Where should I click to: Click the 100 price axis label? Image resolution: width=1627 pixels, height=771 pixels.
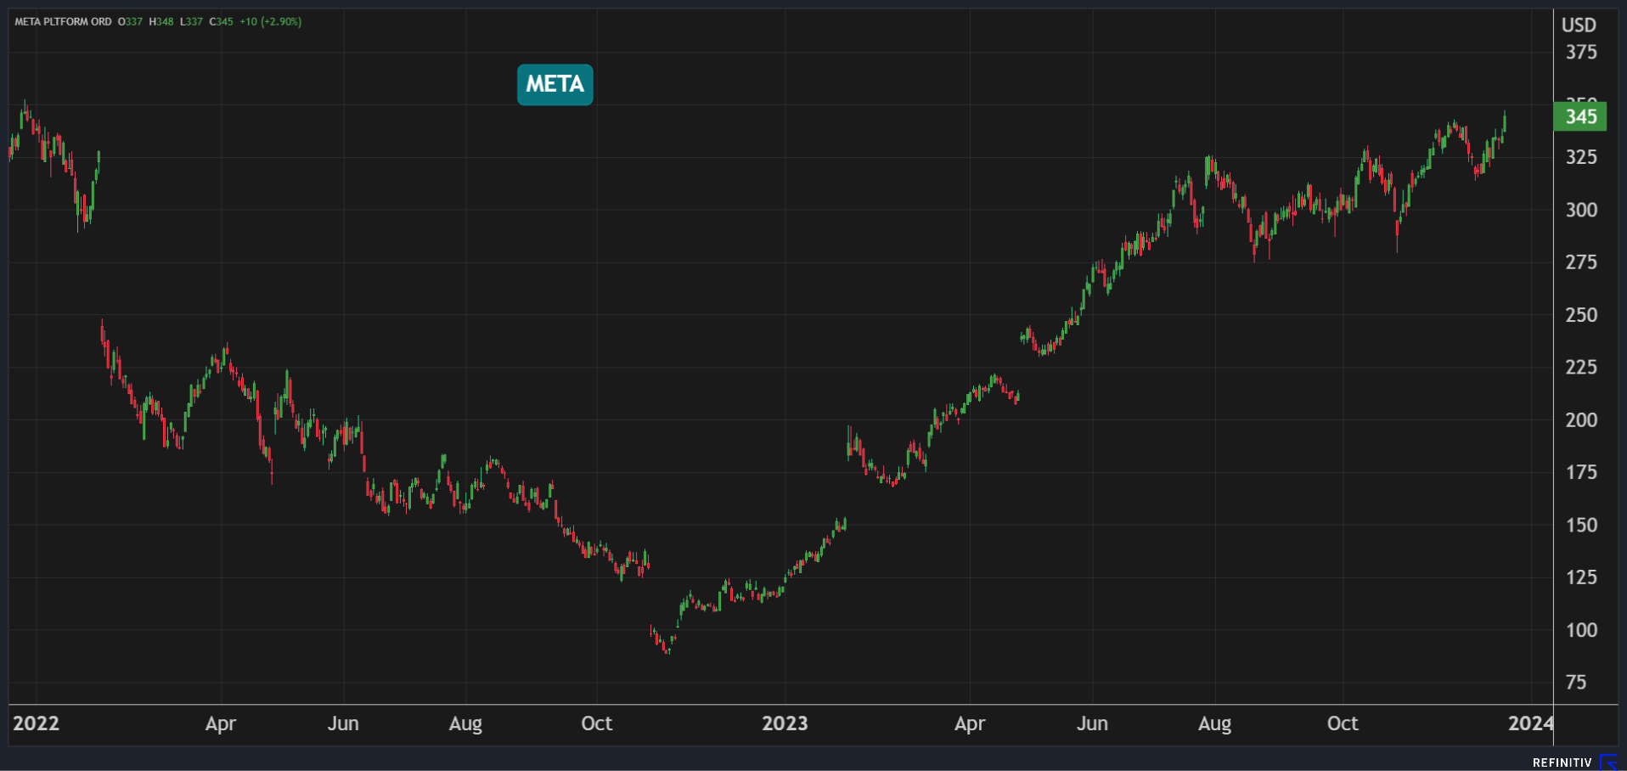pyautogui.click(x=1580, y=630)
